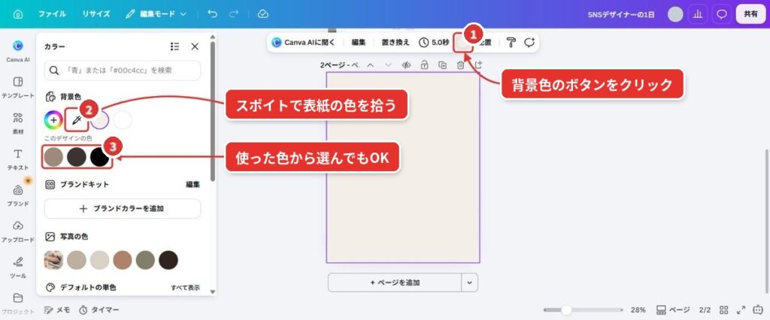The width and height of the screenshot is (770, 320).
Task: Pick the darkest brown photo color swatch
Action: click(168, 260)
